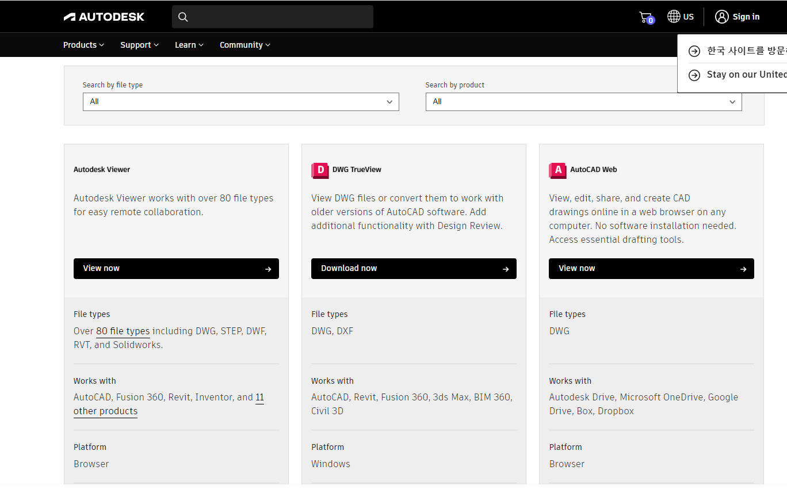Click the Korean site visit option
This screenshot has width=787, height=489.
tap(738, 51)
